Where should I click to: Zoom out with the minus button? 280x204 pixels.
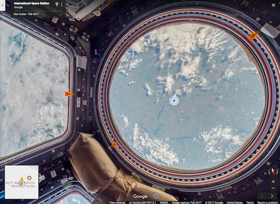273,187
